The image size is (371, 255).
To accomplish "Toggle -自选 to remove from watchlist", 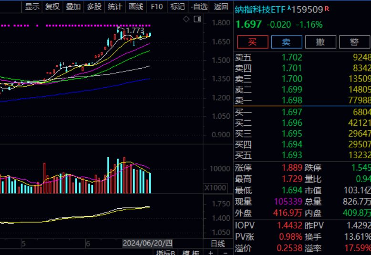I will pyautogui.click(x=198, y=7).
